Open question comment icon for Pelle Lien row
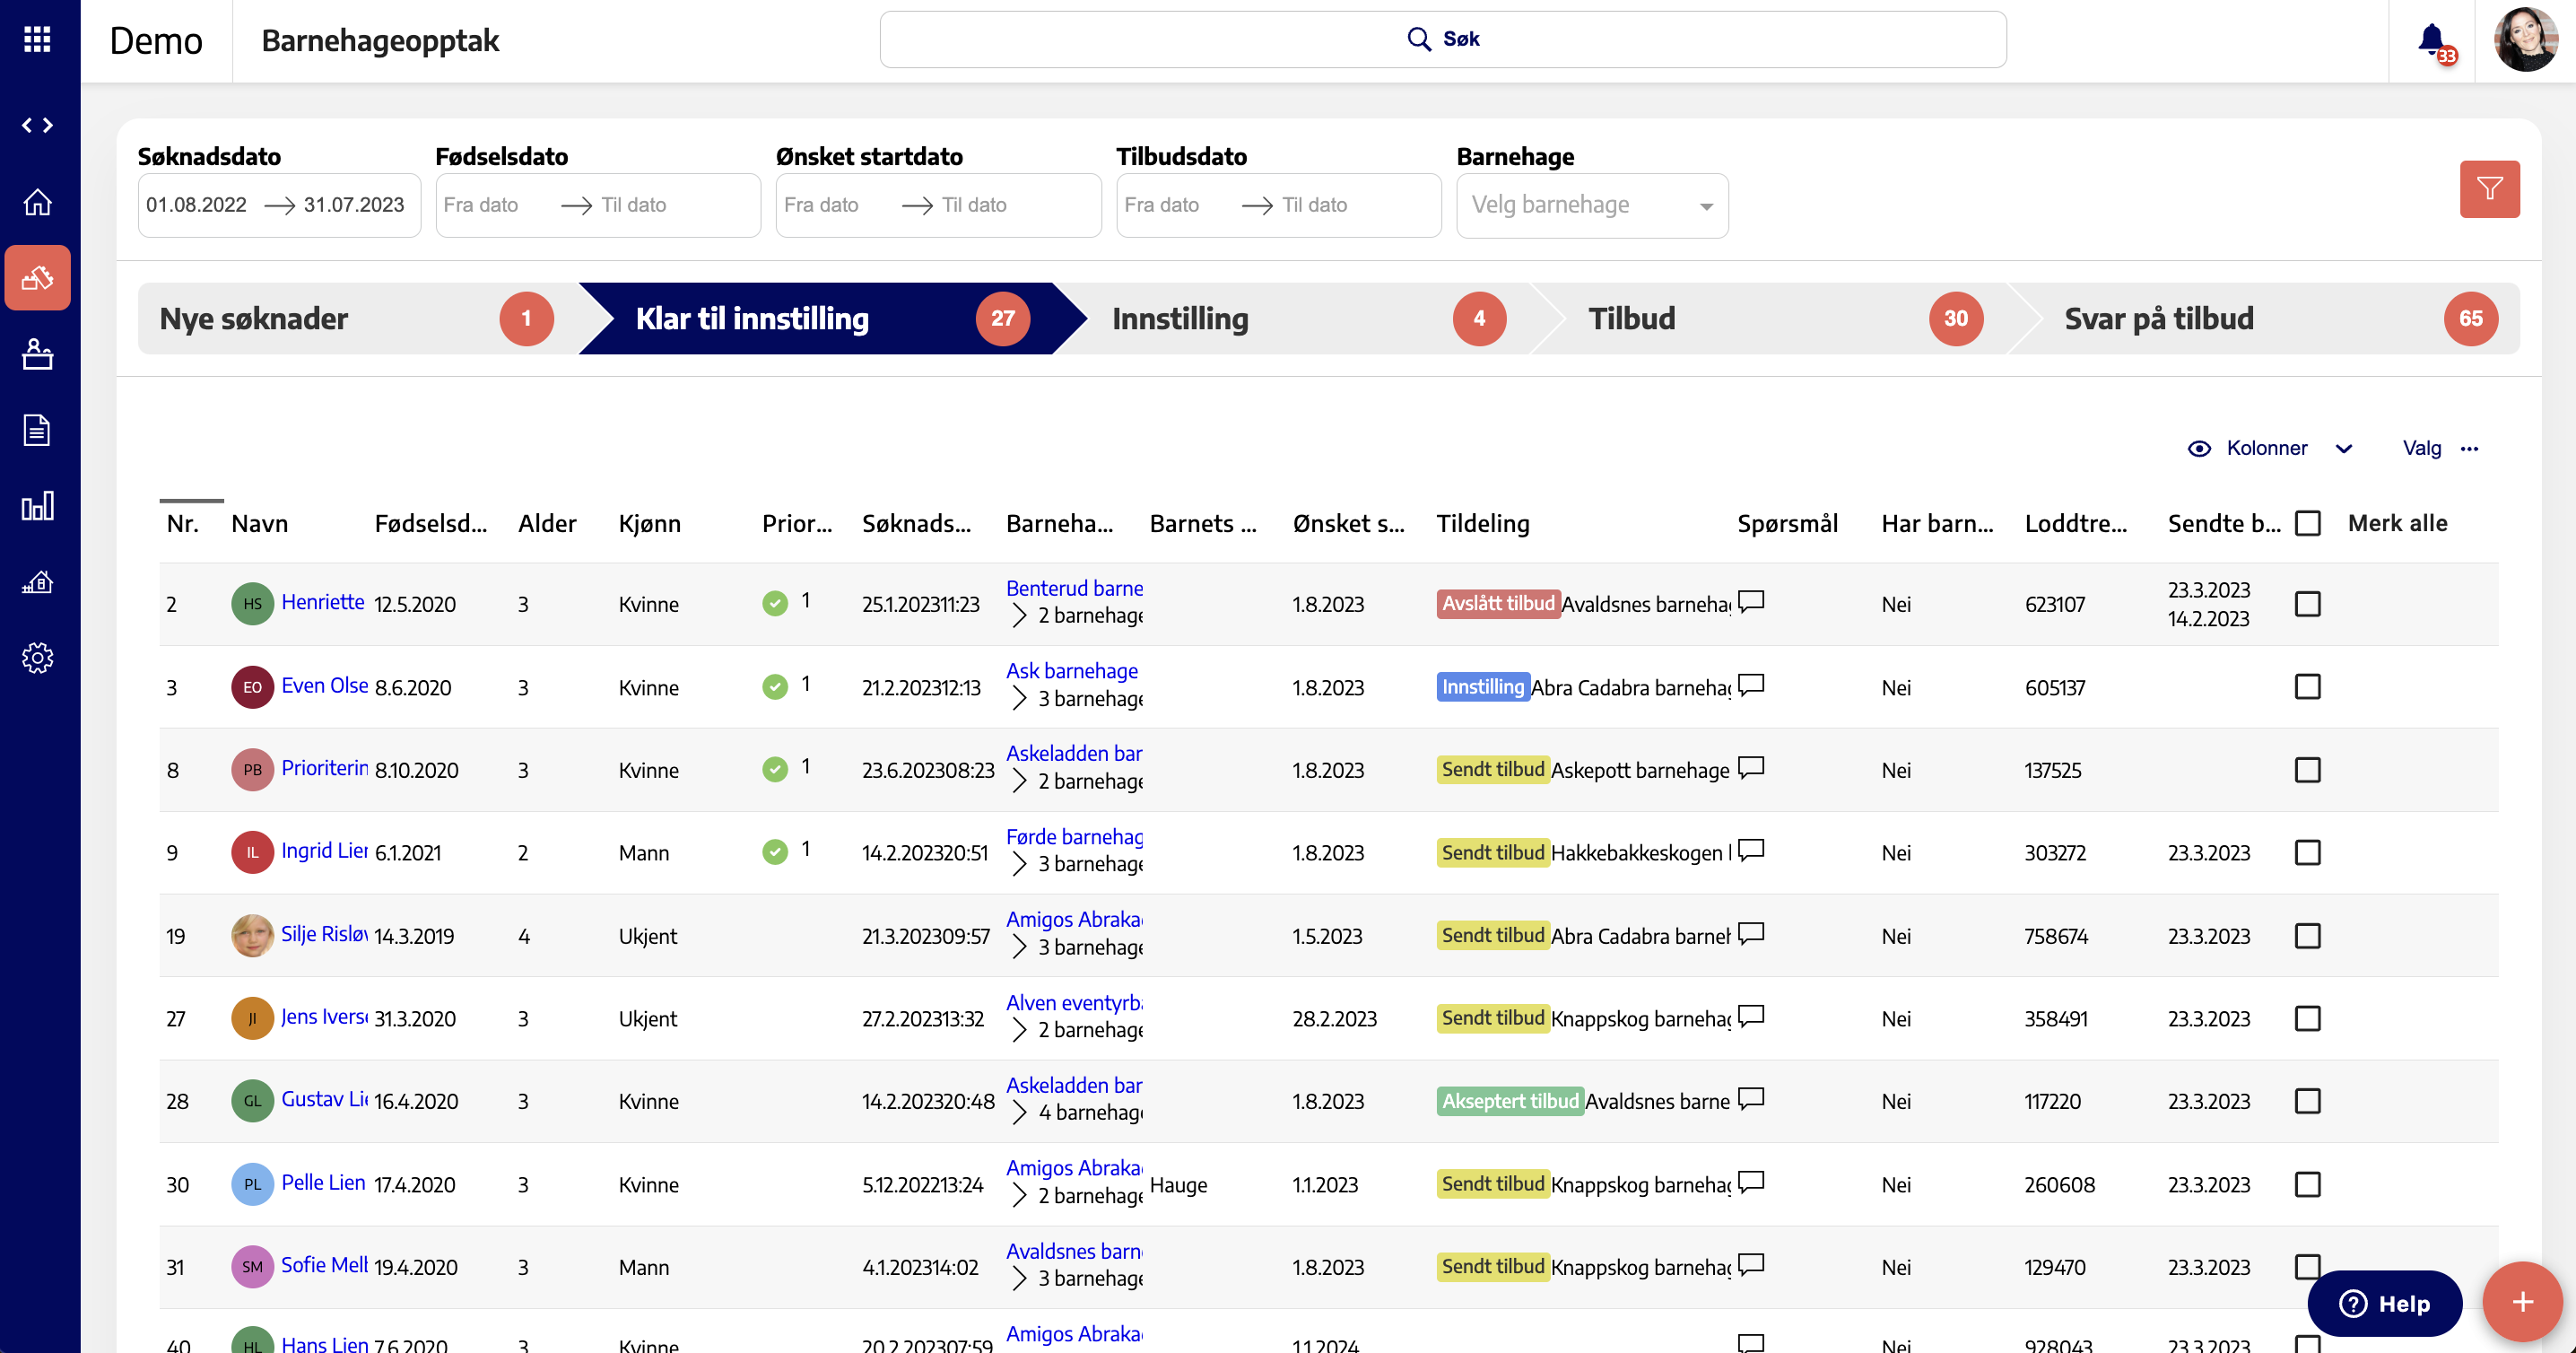This screenshot has height=1353, width=2576. 1751,1182
